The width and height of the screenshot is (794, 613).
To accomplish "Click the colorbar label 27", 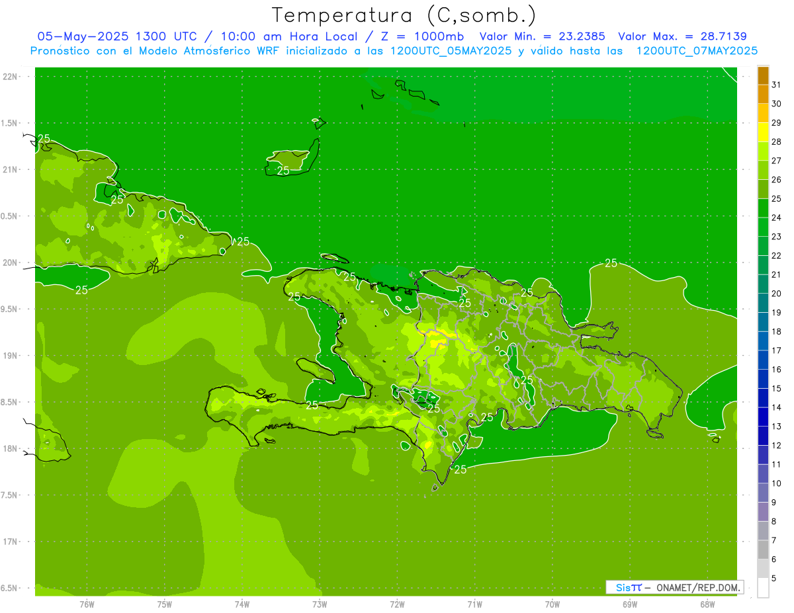I will (776, 161).
